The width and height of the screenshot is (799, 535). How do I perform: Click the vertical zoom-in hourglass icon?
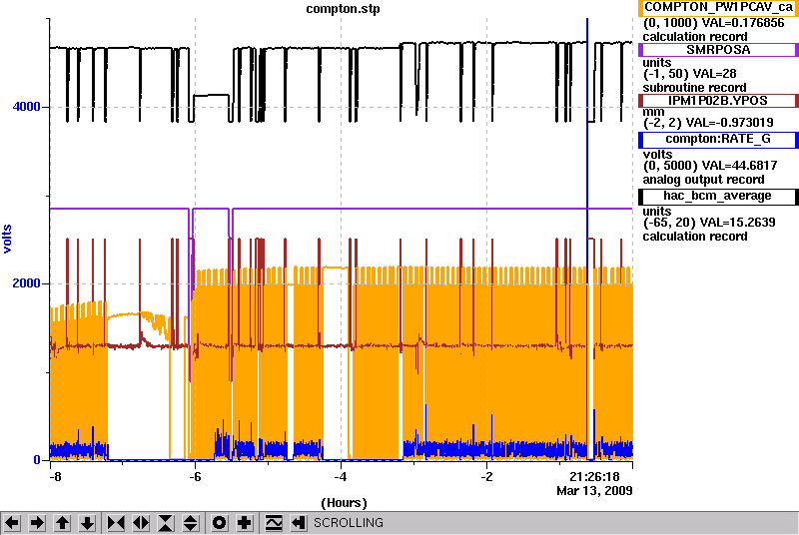click(166, 523)
